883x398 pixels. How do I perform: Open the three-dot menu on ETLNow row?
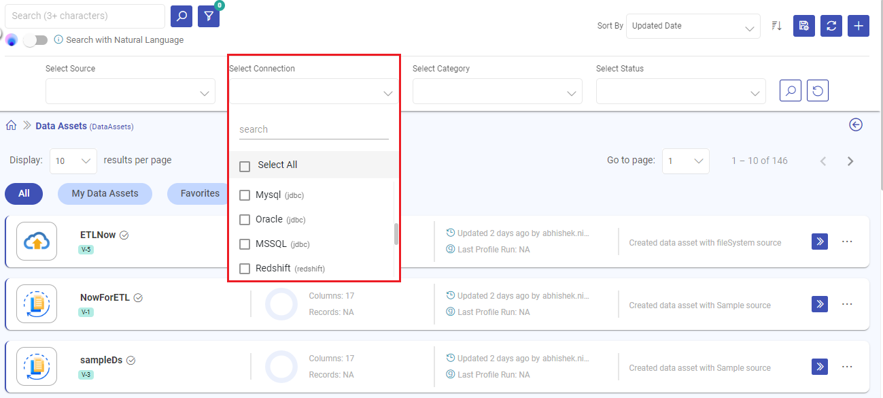coord(846,242)
